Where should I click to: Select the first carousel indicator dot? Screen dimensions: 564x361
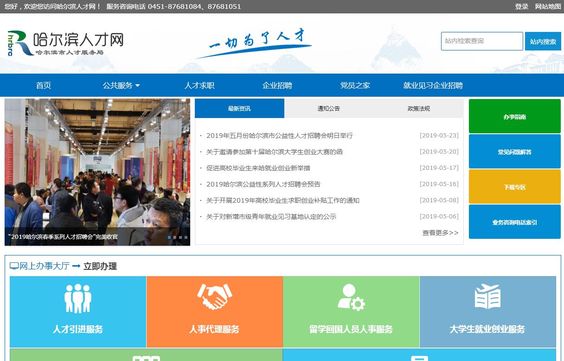(x=169, y=237)
